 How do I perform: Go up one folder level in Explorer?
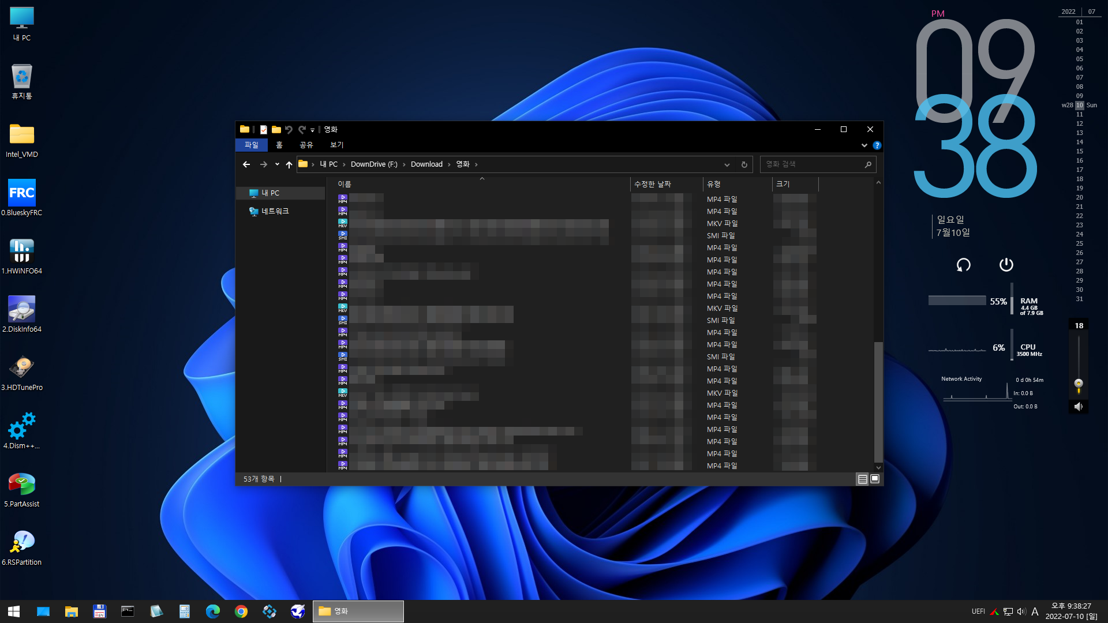pyautogui.click(x=289, y=164)
